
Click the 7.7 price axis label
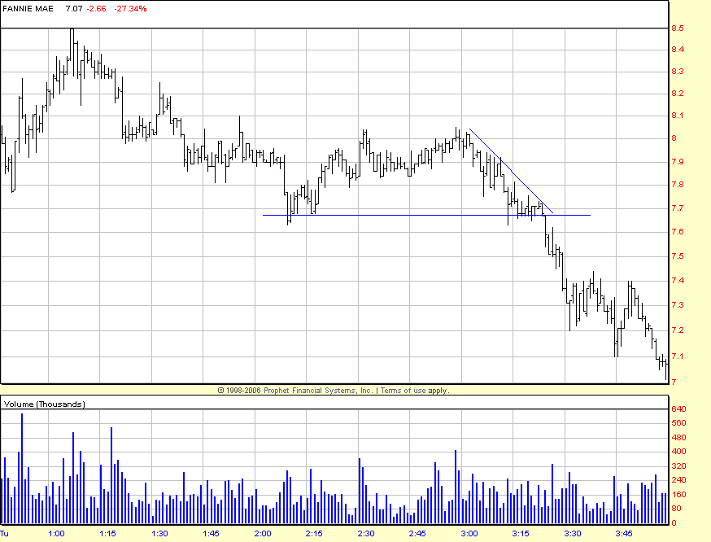(678, 208)
